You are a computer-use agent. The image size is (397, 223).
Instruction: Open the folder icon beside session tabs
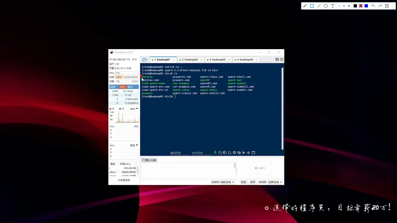click(145, 59)
